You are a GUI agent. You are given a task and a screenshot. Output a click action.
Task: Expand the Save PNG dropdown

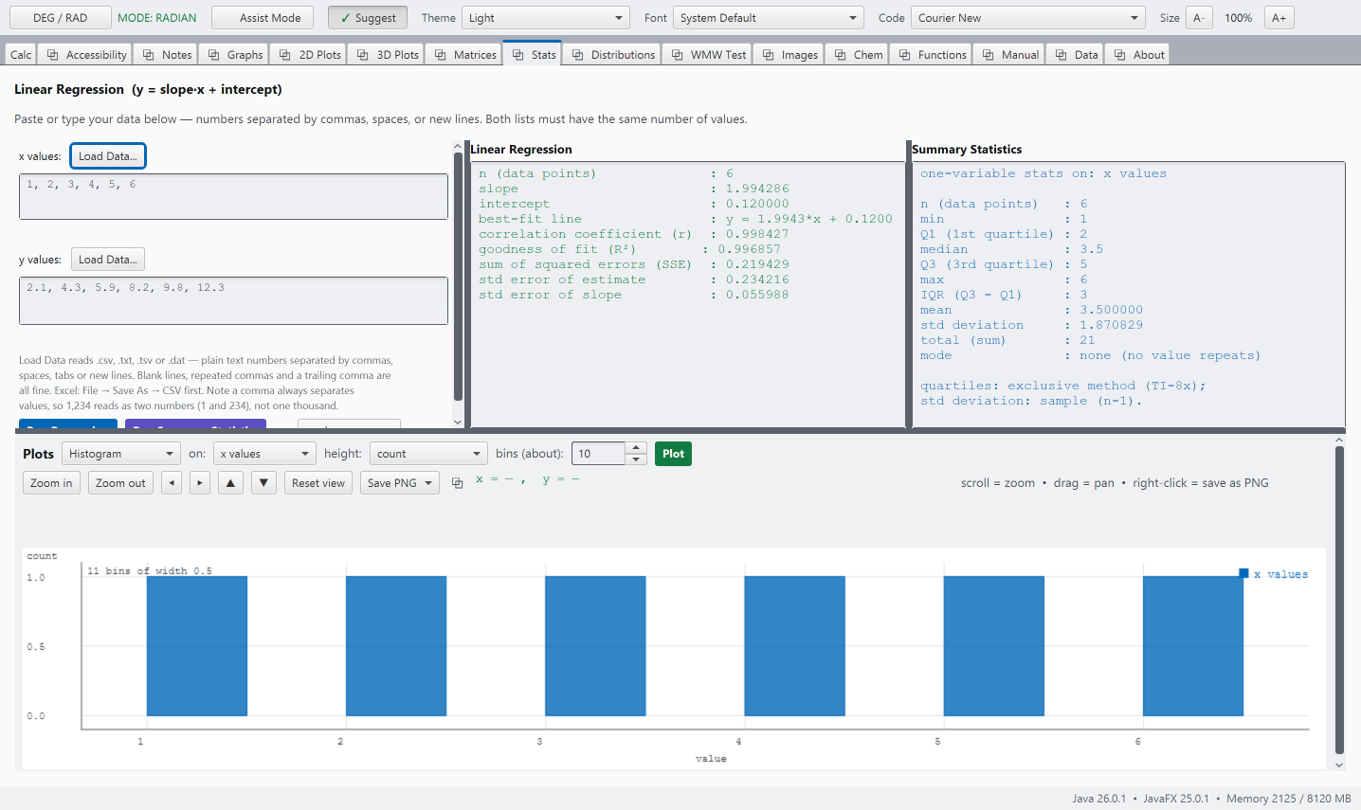tap(429, 483)
